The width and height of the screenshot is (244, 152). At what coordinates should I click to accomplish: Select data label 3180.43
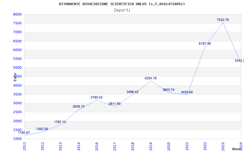pyautogui.click(x=97, y=97)
